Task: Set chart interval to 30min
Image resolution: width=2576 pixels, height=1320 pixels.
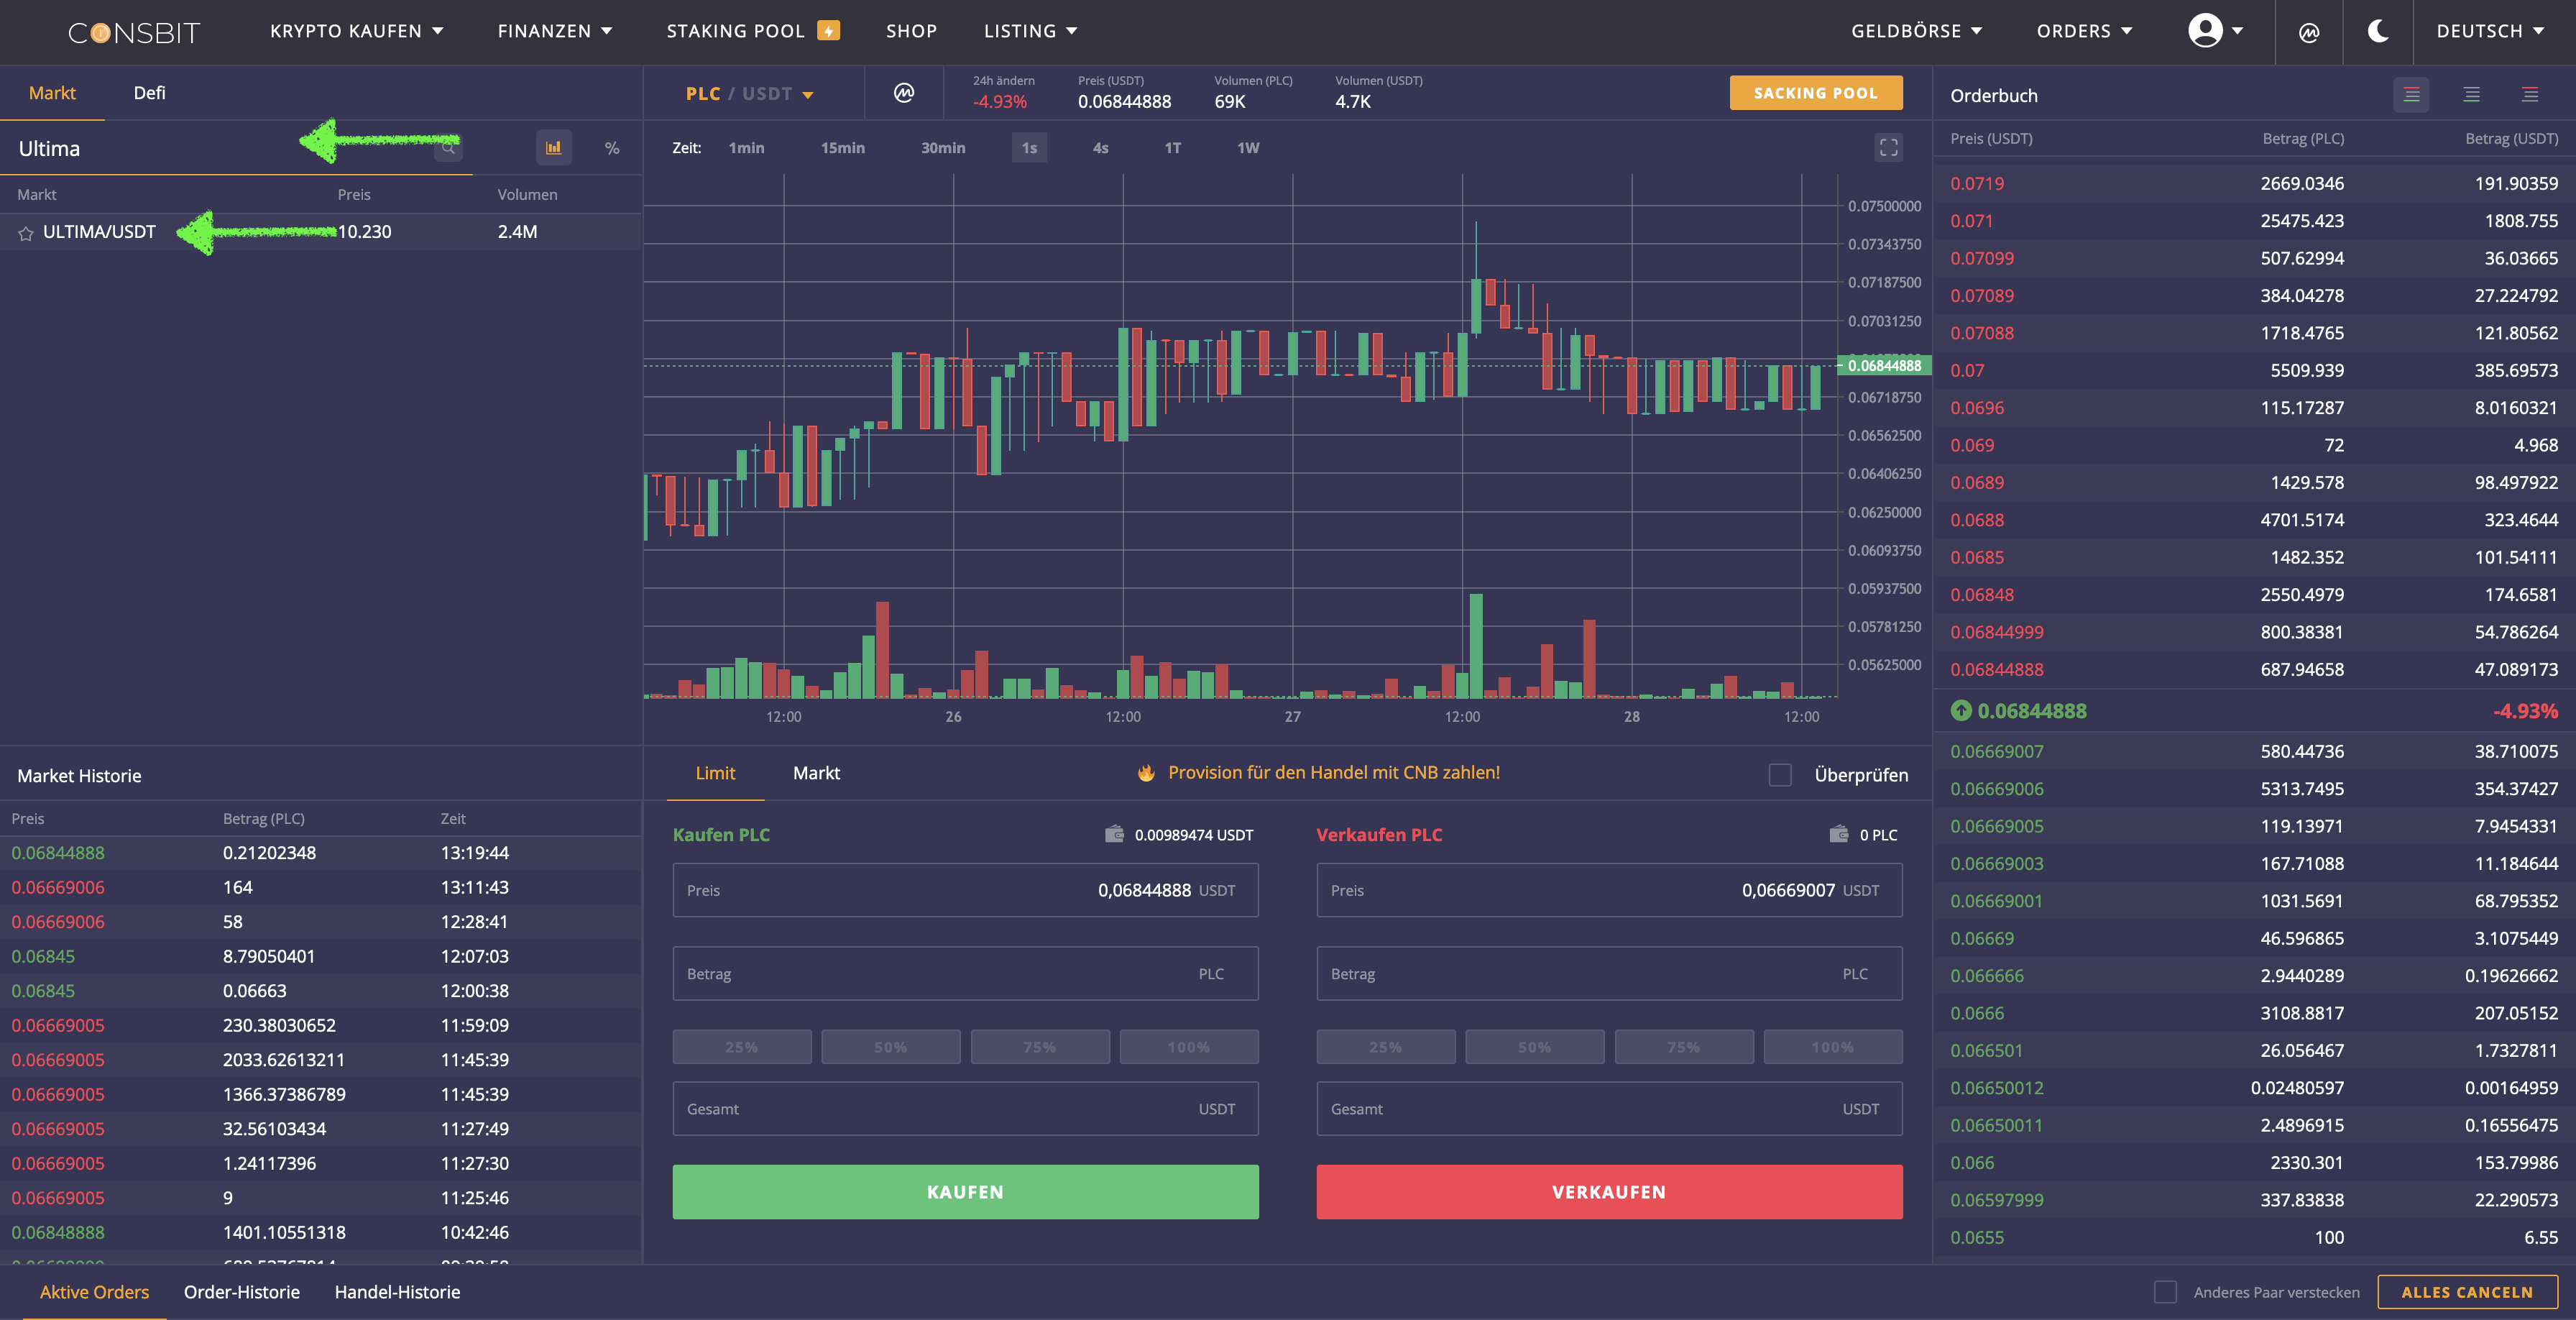Action: click(x=943, y=148)
